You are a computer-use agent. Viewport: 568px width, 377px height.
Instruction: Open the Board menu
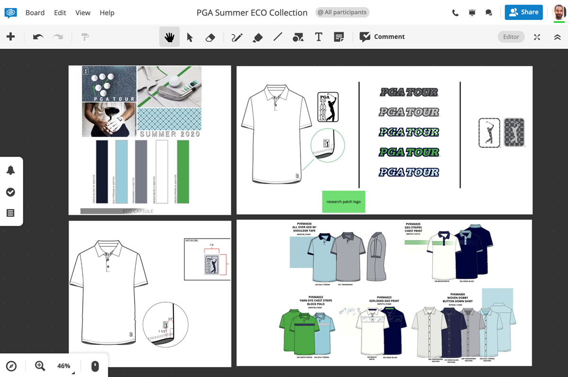[35, 13]
